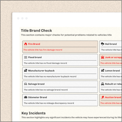Screen dimensions: 122x122
Task: Click the Rebuilt brand car icon
Action: (102, 84)
